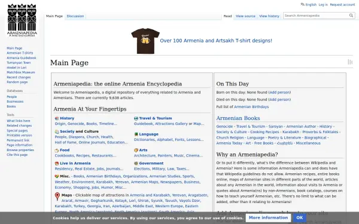
Task: Open Armenian Birthdays full list link
Action: (251, 107)
